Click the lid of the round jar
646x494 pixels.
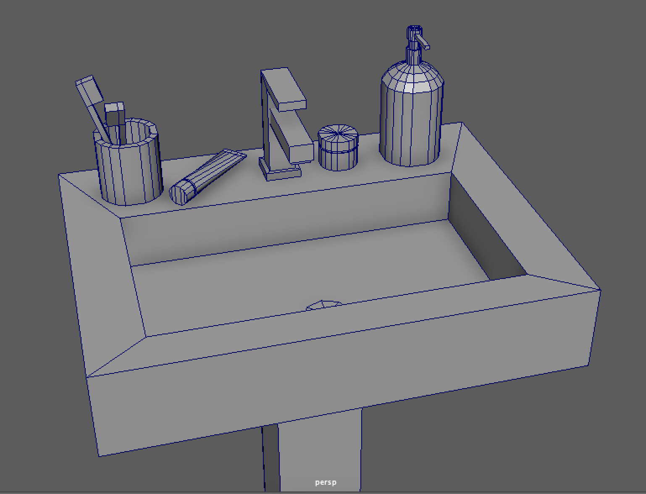(338, 132)
